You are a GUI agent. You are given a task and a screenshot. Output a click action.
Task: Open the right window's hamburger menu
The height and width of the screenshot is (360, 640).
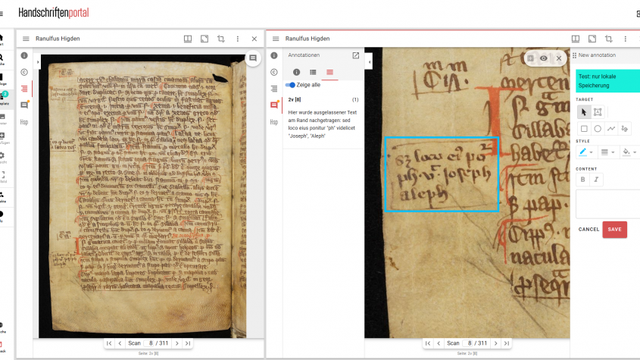click(x=276, y=39)
